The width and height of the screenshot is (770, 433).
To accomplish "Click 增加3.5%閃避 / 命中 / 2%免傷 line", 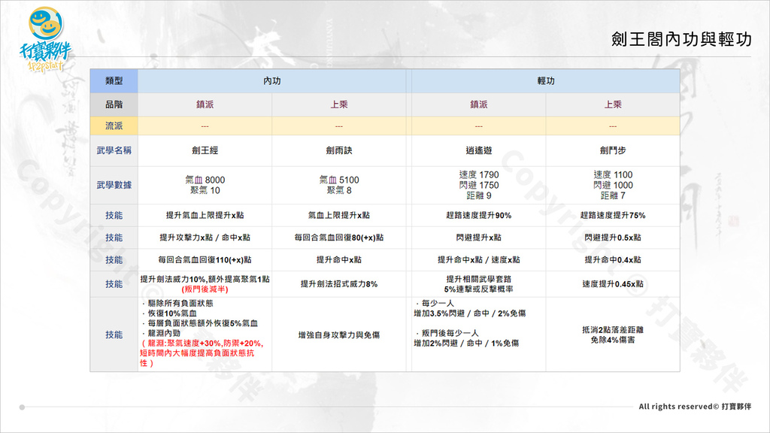I will pos(470,313).
